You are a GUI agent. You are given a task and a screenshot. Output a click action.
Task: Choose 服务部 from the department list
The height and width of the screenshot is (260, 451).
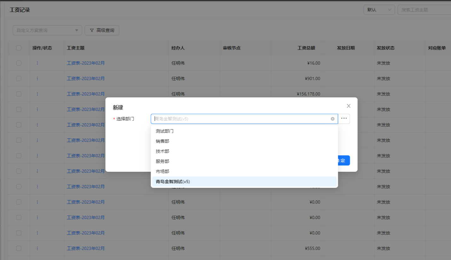point(244,161)
